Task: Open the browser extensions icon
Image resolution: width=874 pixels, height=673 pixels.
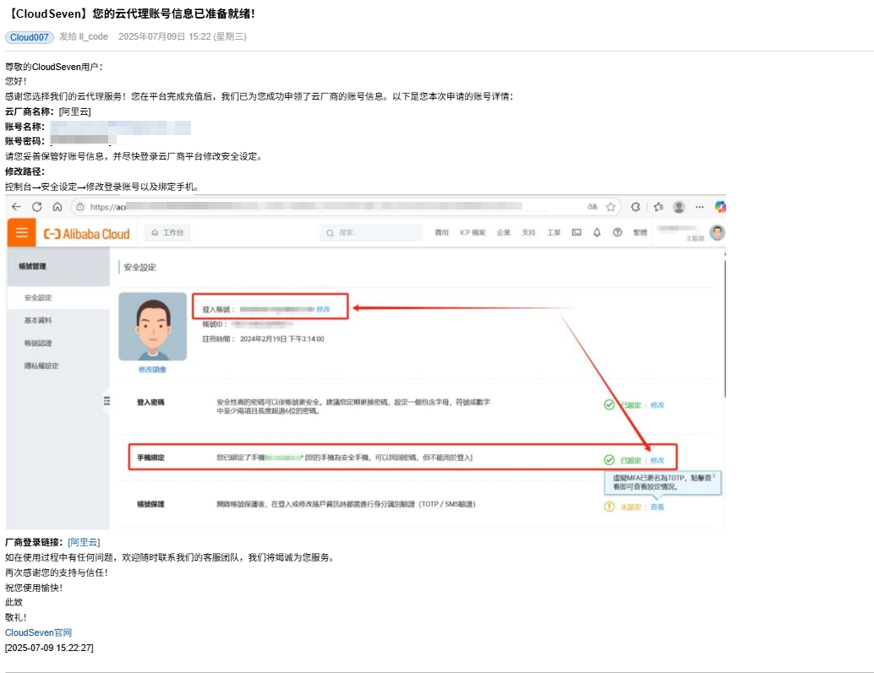Action: (x=636, y=207)
